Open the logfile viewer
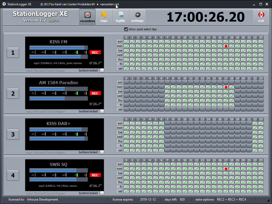Image resolution: width=272 pixels, height=204 pixels. click(121, 17)
